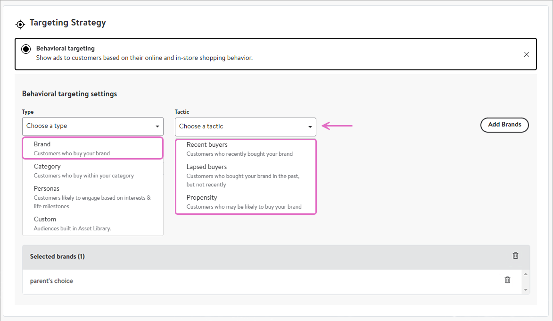553x321 pixels.
Task: Click the Add Brands button
Action: click(x=504, y=125)
